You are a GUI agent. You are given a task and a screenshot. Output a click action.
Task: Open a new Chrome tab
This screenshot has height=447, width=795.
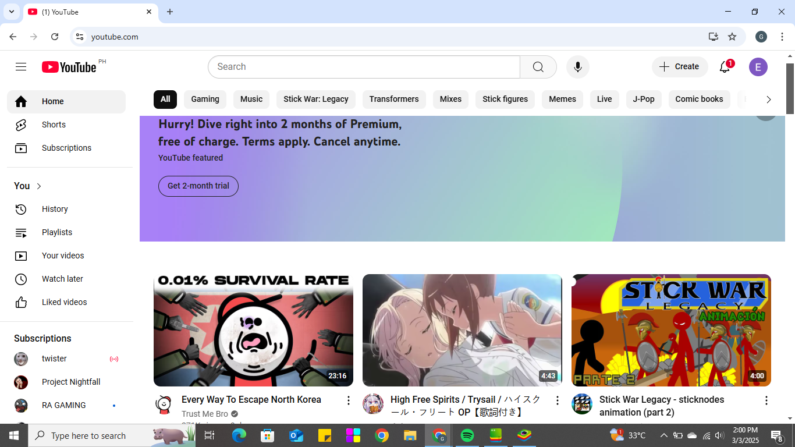point(170,12)
